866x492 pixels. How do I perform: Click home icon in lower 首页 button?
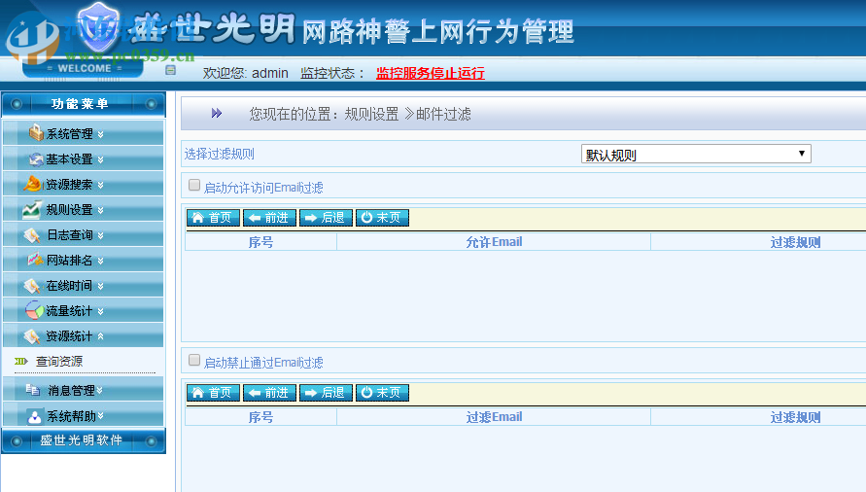pyautogui.click(x=197, y=393)
